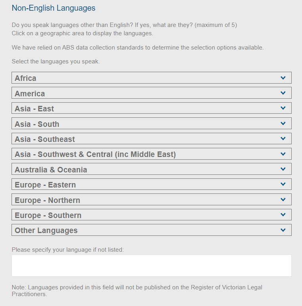Expand the Africa heading label
This screenshot has height=306, width=302.
point(25,78)
